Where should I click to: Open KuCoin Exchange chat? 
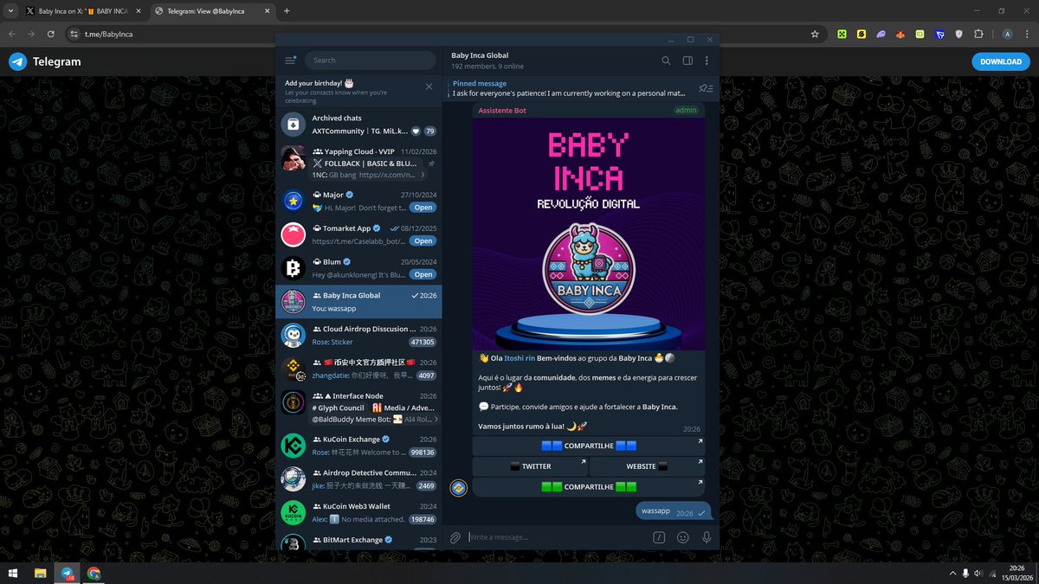coord(358,446)
